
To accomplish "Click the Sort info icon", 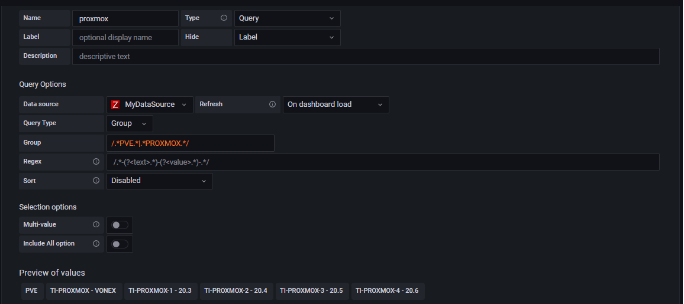I will pyautogui.click(x=96, y=181).
